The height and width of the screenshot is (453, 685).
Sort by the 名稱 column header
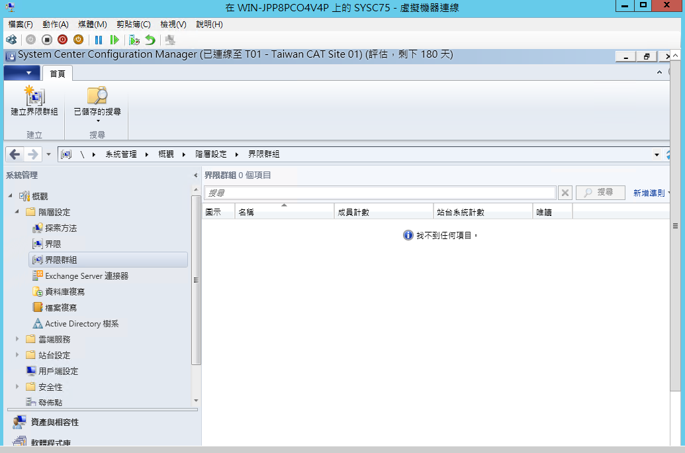[285, 212]
